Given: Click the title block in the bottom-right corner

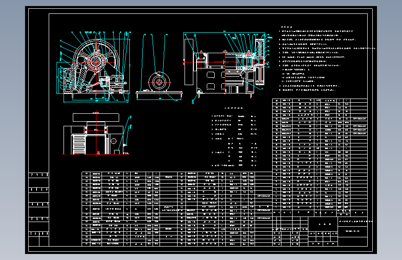Looking at the screenshot, I should (x=320, y=231).
